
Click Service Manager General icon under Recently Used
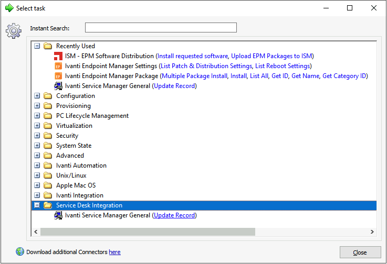click(58, 86)
